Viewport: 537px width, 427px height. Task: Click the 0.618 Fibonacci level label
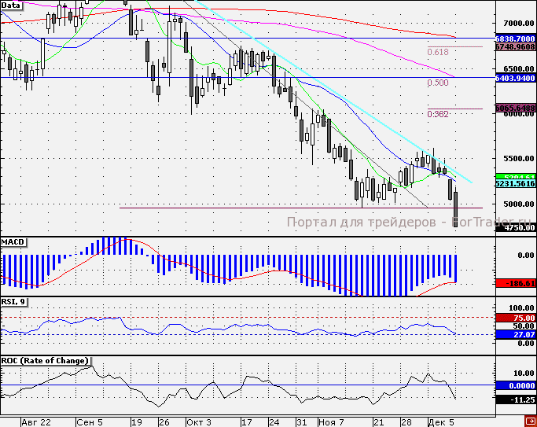pyautogui.click(x=438, y=52)
